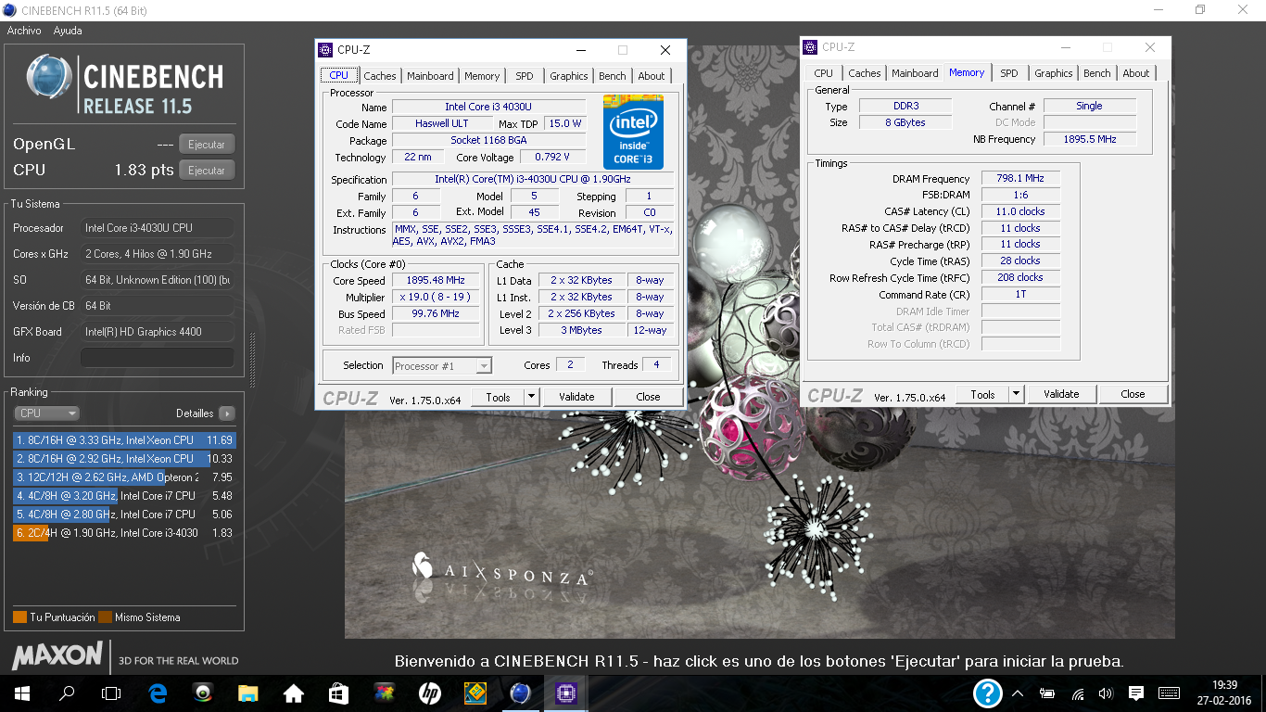
Task: Open Graphics tab in right CPU-Z window
Action: (1054, 73)
